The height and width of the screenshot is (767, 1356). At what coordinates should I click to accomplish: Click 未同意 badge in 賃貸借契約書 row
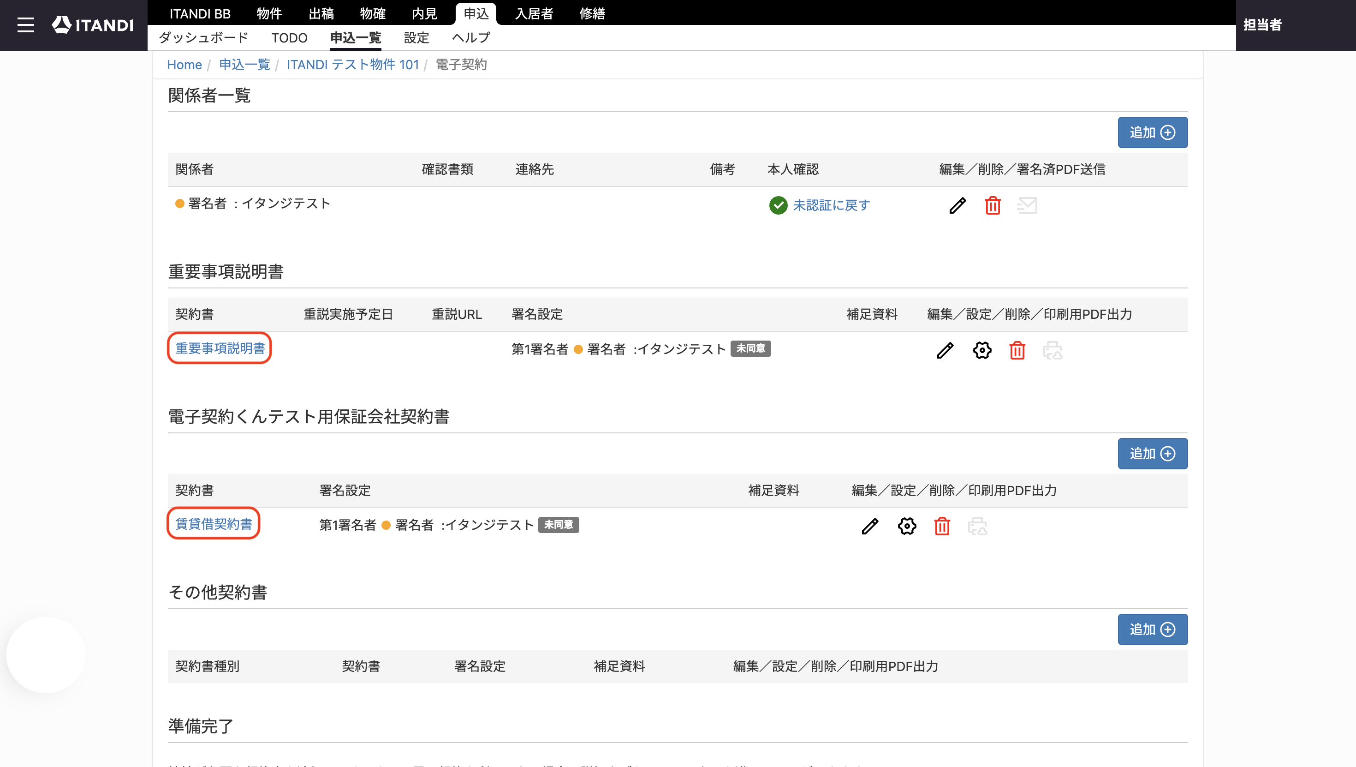click(x=559, y=525)
